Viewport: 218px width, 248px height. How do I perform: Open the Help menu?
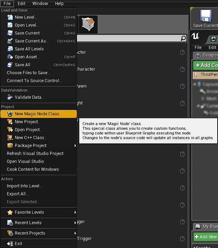59,4
